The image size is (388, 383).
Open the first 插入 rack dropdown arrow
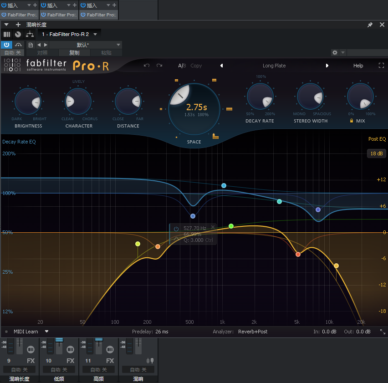[29, 5]
